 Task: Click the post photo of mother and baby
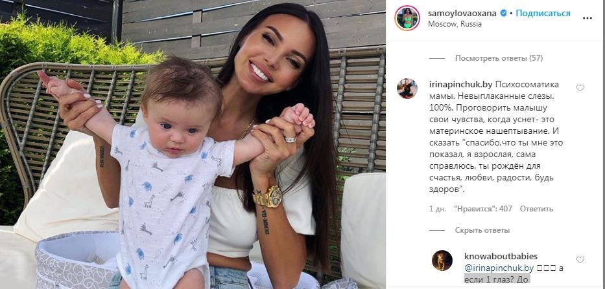pos(193,144)
